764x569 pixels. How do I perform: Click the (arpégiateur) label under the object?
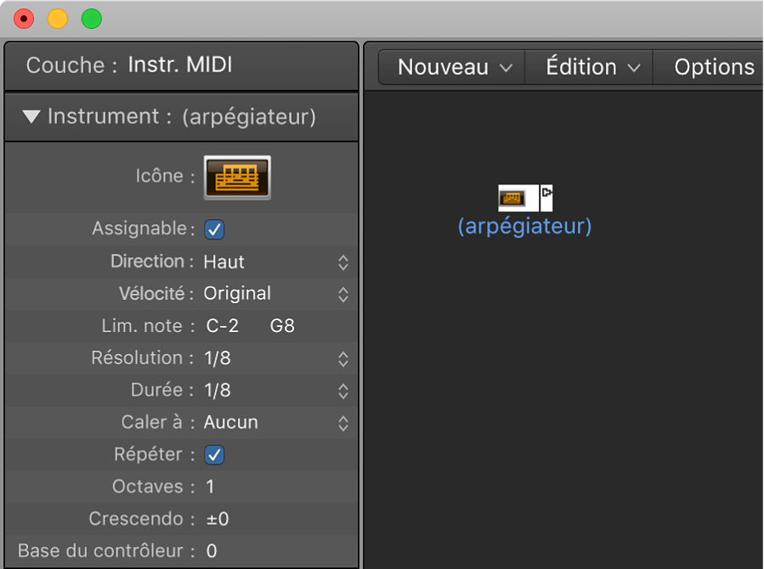point(524,227)
